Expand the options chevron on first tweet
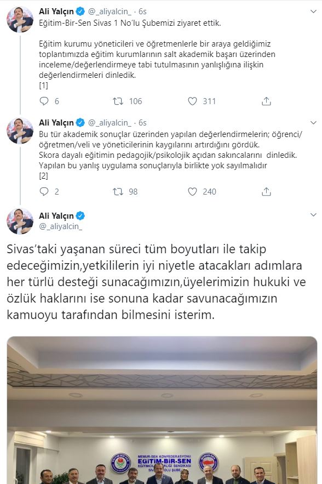 (x=313, y=12)
